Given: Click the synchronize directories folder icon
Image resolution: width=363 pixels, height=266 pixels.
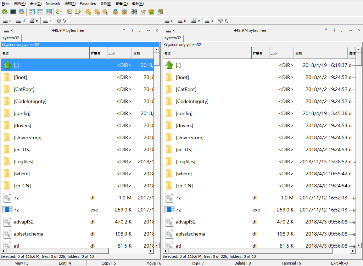Looking at the screenshot, I should tap(151, 12).
